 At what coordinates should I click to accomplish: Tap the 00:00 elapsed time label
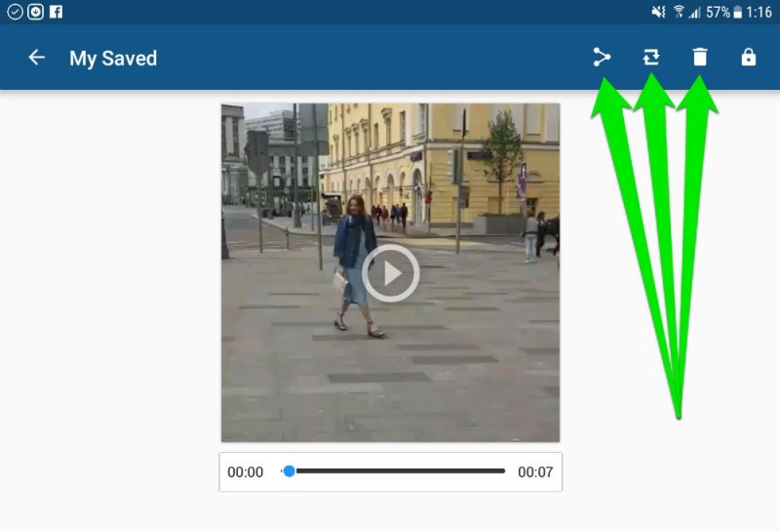[x=246, y=471]
